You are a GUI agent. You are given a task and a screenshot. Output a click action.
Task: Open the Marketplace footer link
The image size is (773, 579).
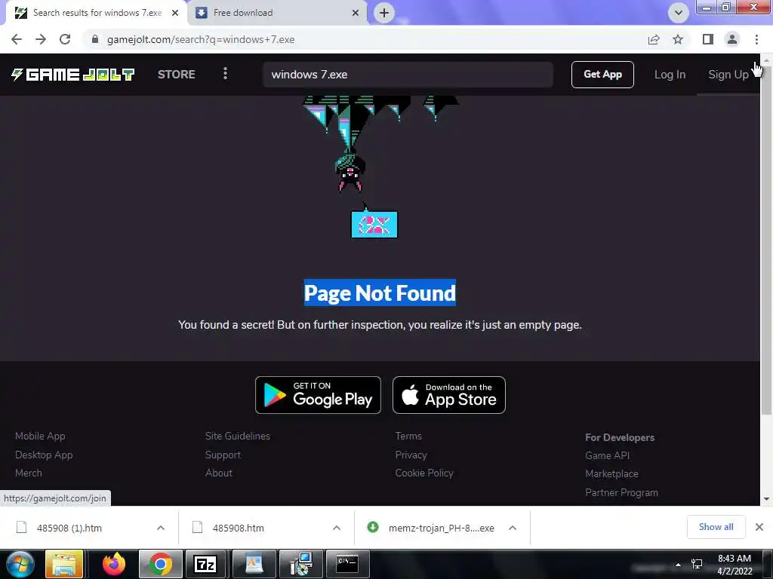(611, 473)
